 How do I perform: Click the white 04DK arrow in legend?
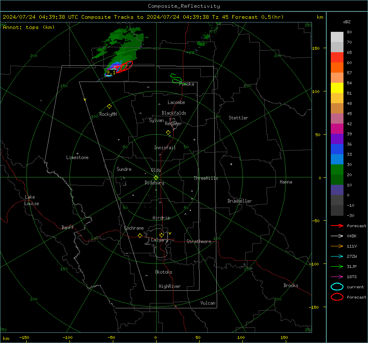[x=337, y=236]
